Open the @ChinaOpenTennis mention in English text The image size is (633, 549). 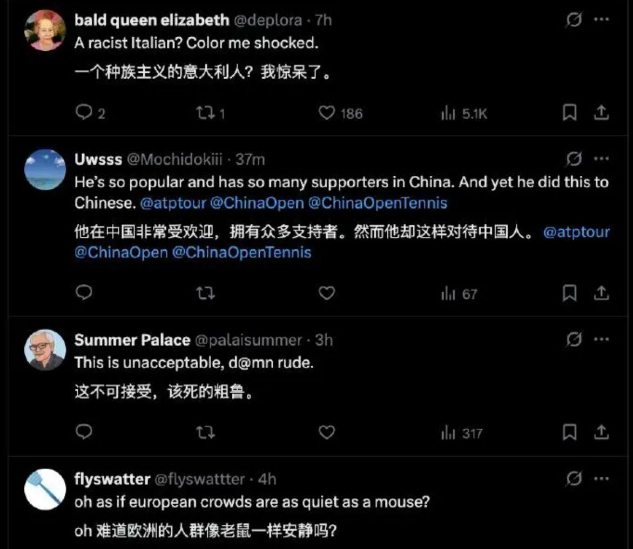click(378, 203)
